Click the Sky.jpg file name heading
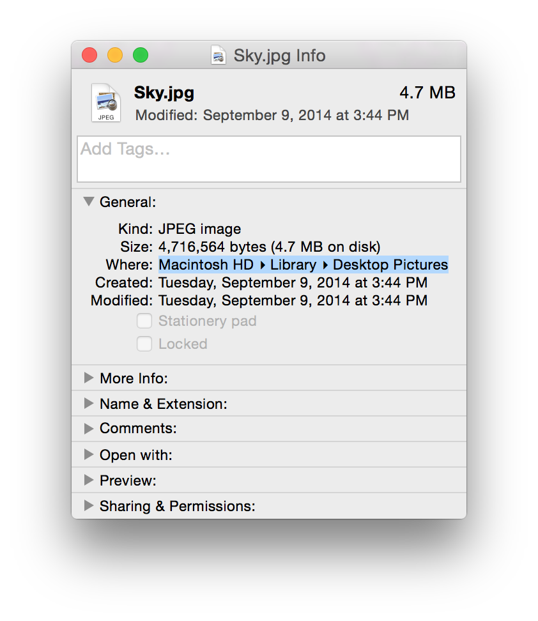Screen dimensions: 538x621 (164, 93)
